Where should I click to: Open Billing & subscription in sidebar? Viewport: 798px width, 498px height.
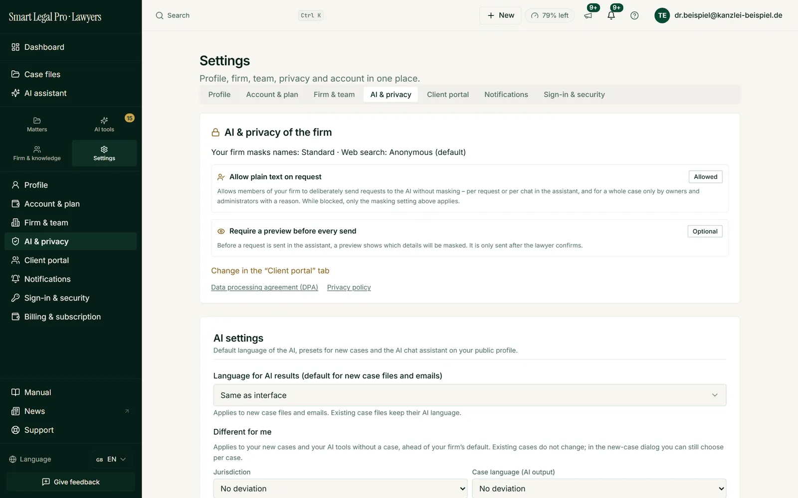pos(71,317)
